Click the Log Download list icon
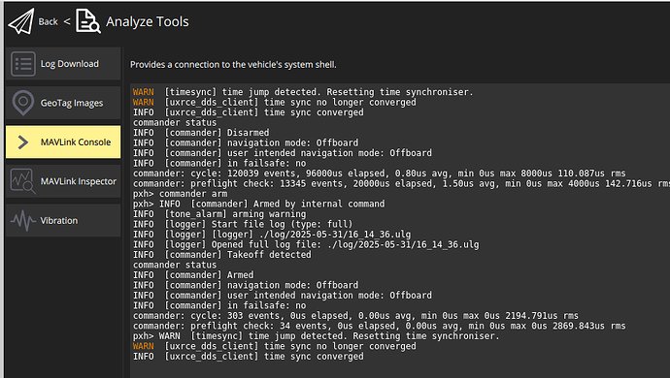670x378 pixels. point(23,64)
